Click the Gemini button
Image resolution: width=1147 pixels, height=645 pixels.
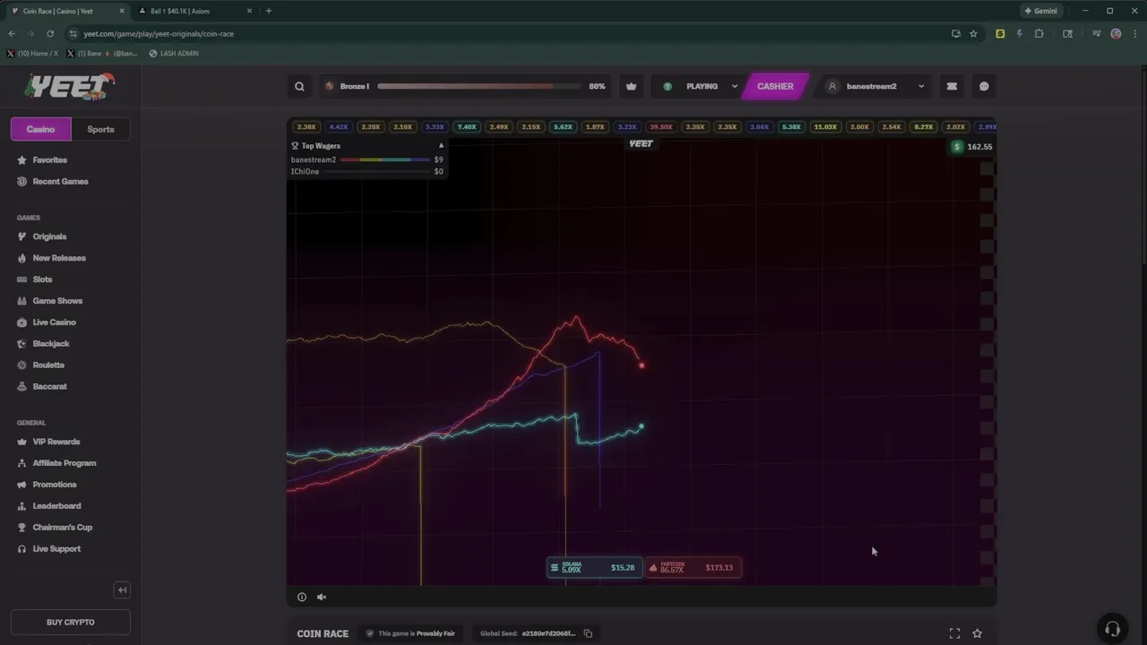pos(1040,11)
